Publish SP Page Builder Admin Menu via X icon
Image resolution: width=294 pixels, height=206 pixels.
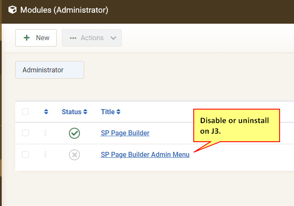(74, 155)
